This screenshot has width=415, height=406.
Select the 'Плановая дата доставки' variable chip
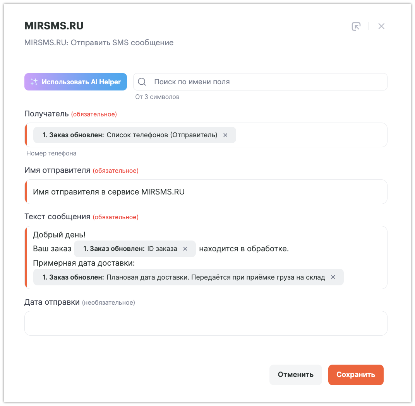coord(183,277)
